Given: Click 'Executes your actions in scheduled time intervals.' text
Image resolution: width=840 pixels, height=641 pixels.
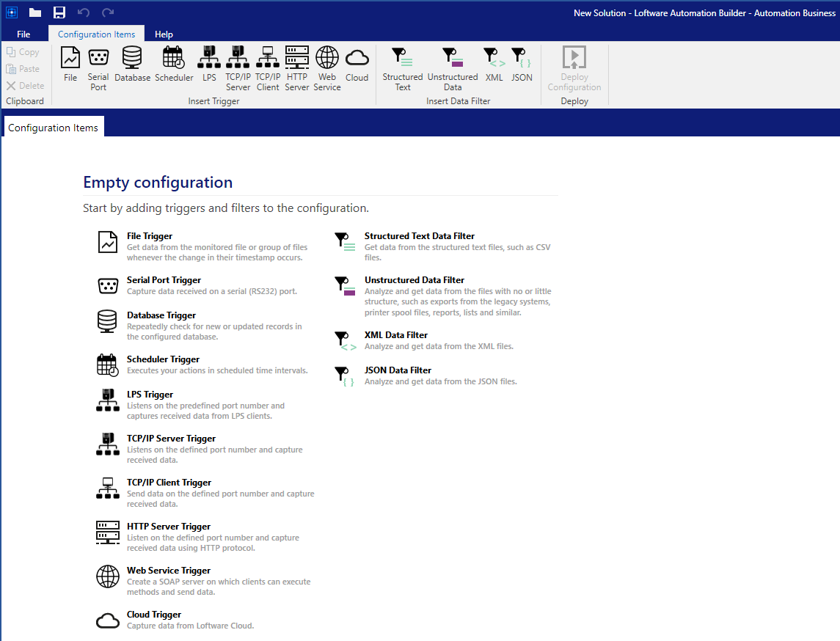Looking at the screenshot, I should [x=217, y=370].
